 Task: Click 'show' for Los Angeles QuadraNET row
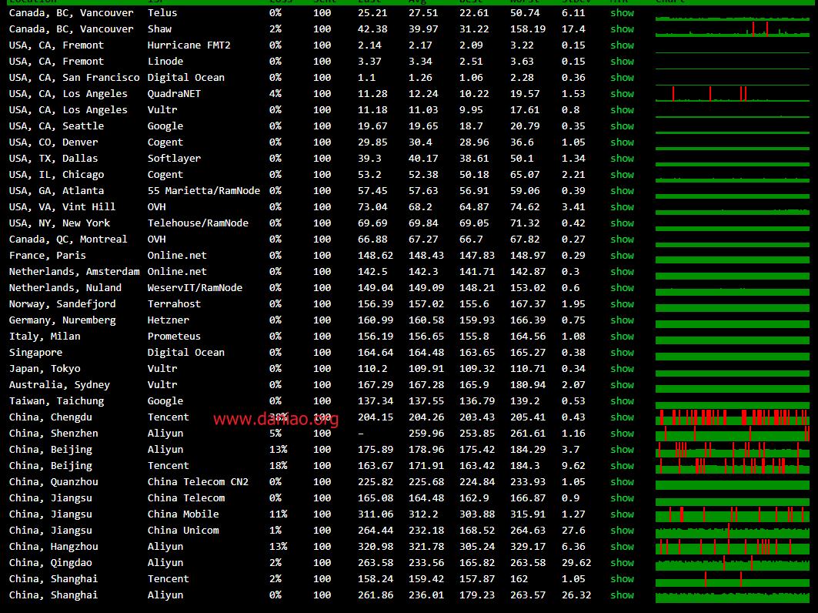coord(622,94)
